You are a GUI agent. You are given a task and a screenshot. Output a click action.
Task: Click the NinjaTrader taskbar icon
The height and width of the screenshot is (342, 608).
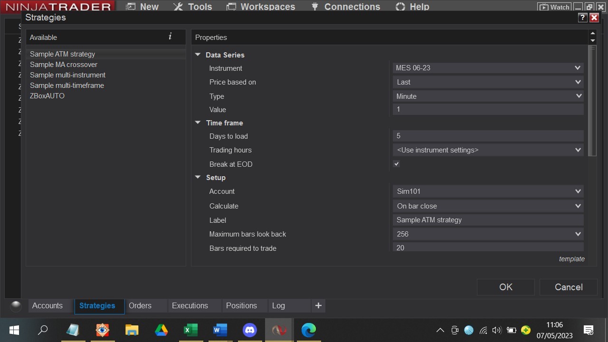[x=279, y=330]
